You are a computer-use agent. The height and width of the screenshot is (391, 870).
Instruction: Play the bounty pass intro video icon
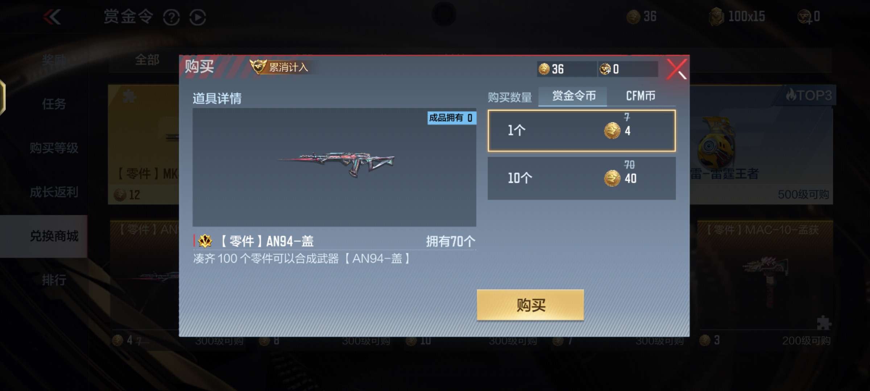click(198, 17)
